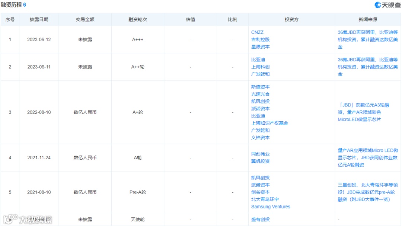Open investor link 吉利控股

coord(260,39)
